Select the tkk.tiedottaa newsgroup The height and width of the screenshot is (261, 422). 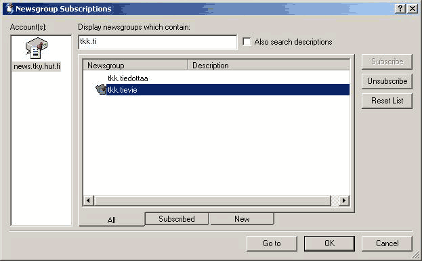click(128, 78)
